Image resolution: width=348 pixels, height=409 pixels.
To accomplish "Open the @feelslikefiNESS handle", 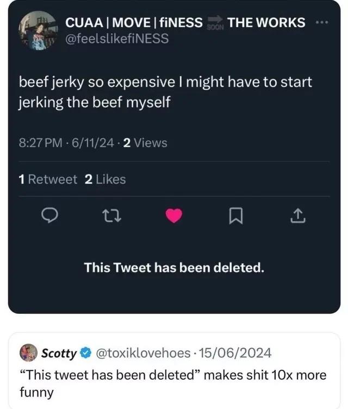I will coord(116,39).
